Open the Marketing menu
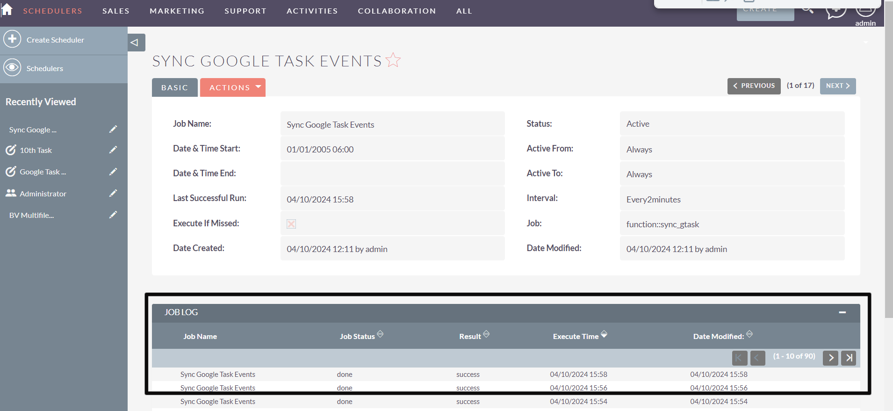This screenshot has width=893, height=411. coord(177,11)
